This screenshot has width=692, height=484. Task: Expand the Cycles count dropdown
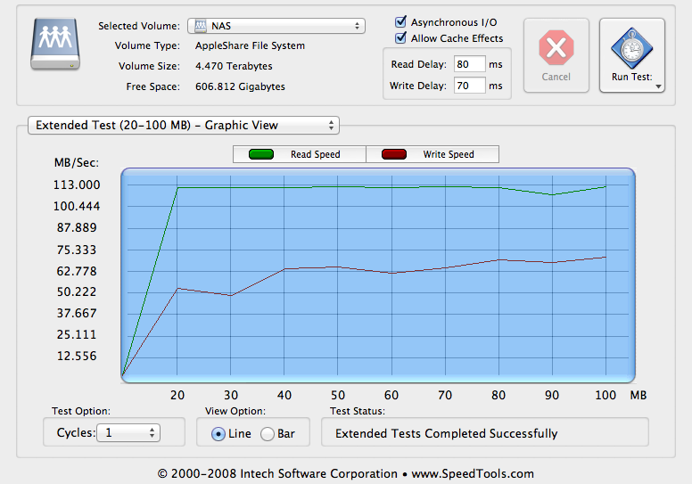(x=128, y=433)
